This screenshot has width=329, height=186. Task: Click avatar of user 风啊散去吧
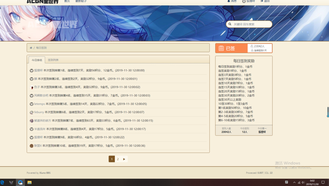point(31,95)
